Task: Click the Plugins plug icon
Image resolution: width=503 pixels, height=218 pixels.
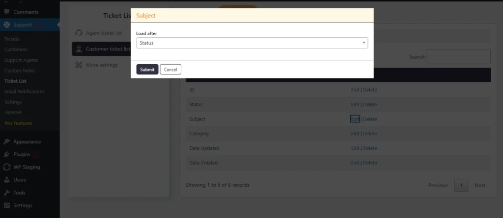Action: (x=6, y=154)
